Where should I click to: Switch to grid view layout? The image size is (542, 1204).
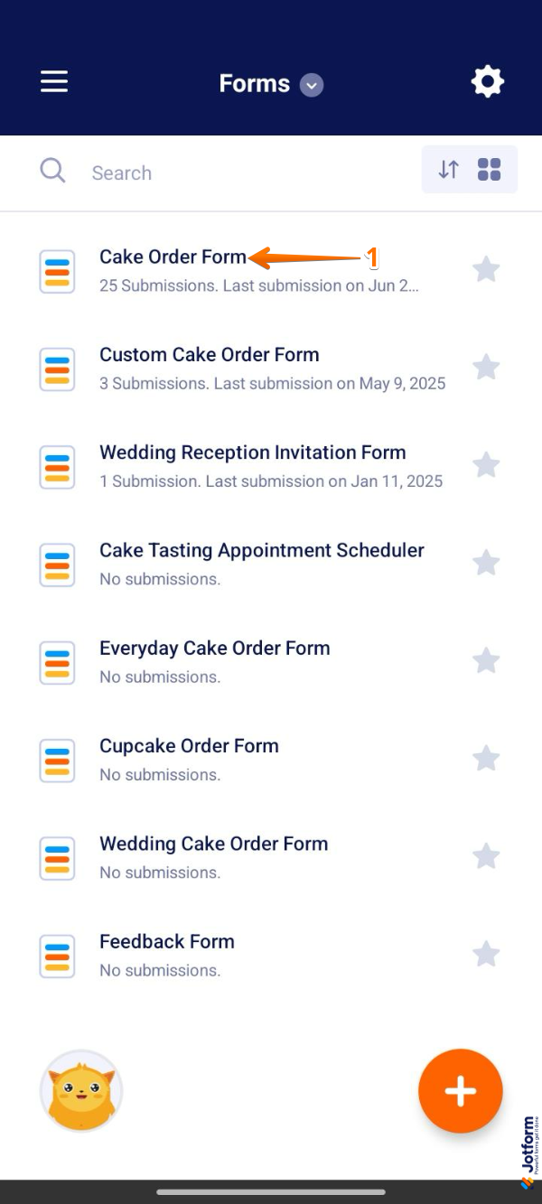pyautogui.click(x=489, y=169)
